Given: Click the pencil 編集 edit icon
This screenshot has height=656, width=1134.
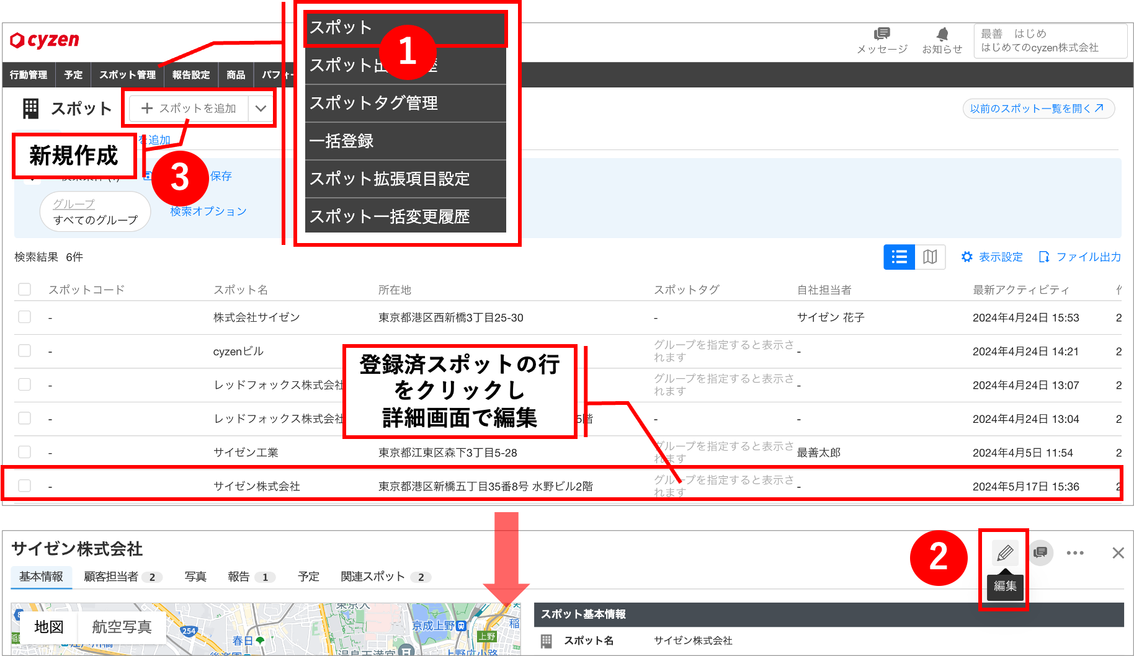Looking at the screenshot, I should click(1005, 552).
